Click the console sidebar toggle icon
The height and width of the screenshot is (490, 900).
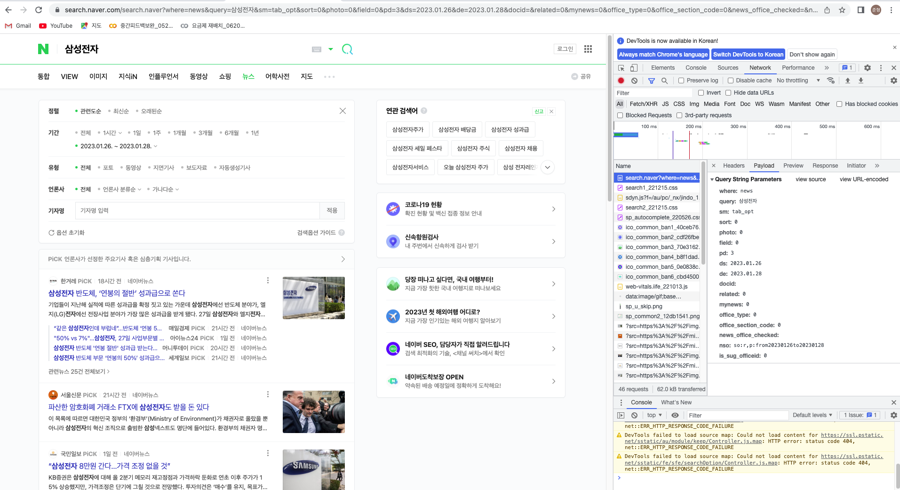[621, 415]
